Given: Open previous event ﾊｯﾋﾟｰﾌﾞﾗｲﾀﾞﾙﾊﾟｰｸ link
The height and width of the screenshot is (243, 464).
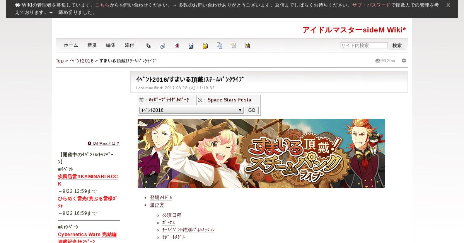Looking at the screenshot, I should tap(169, 100).
